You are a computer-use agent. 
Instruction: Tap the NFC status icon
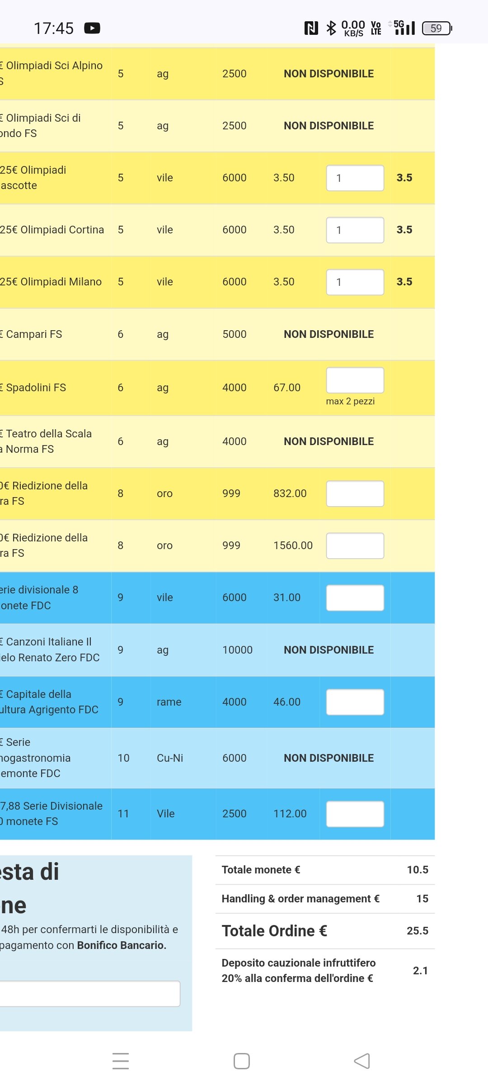pyautogui.click(x=311, y=28)
